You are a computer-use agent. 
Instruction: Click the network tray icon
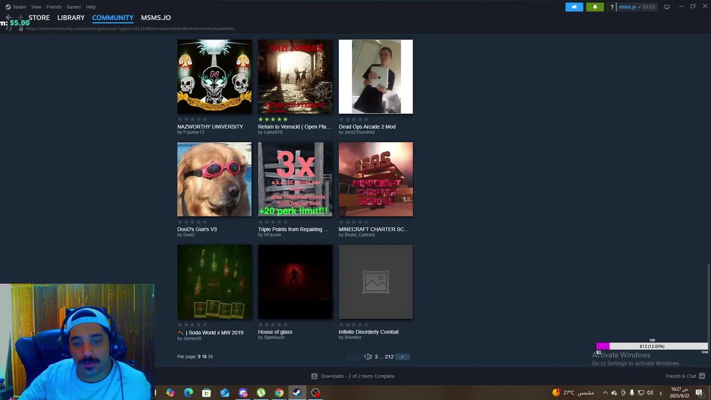pos(641,393)
